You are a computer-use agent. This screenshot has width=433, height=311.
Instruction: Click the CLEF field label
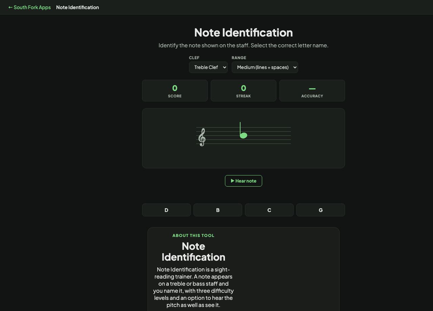[x=194, y=58]
